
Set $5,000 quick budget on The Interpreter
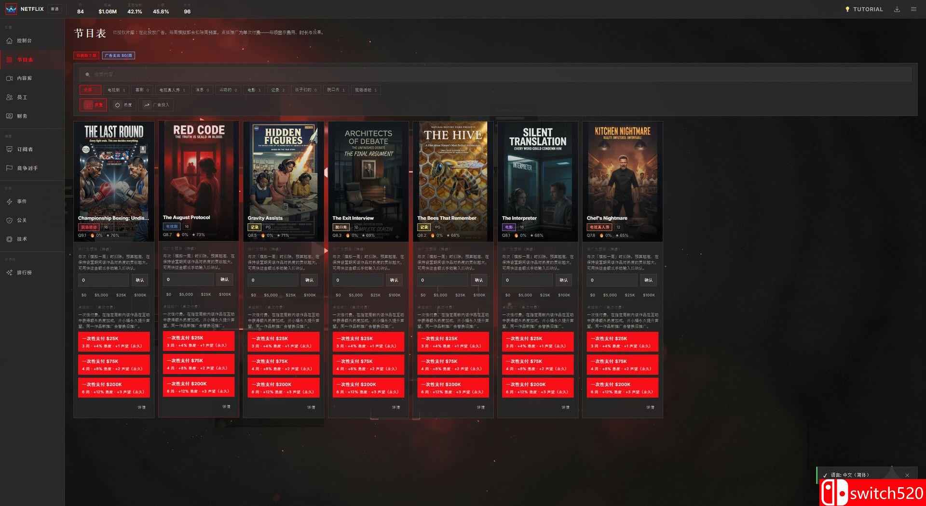(525, 295)
